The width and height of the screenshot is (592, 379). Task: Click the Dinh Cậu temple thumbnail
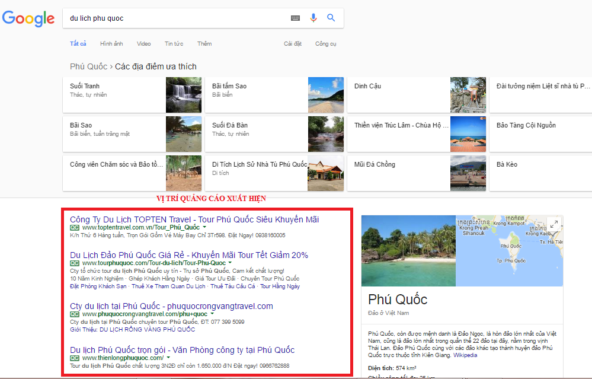[468, 95]
